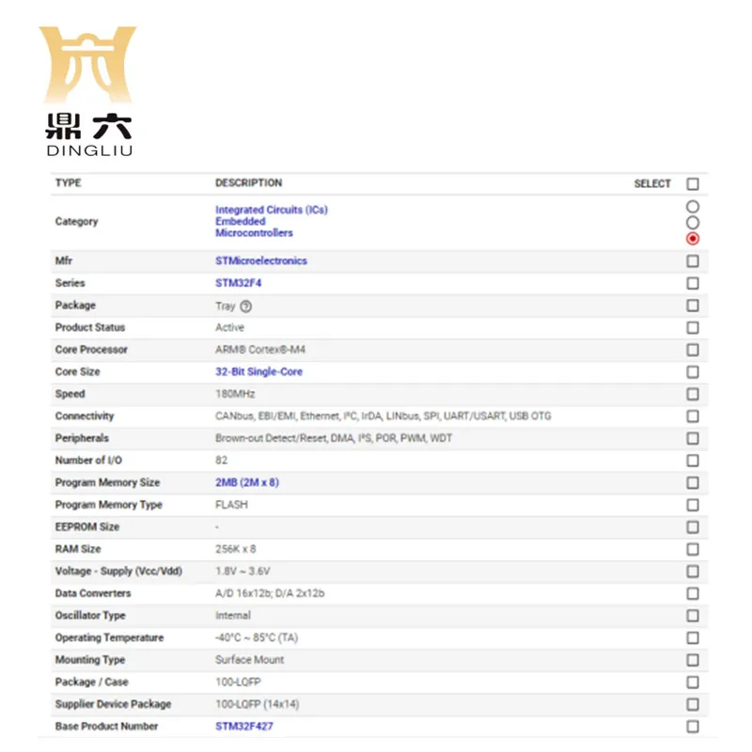Viewport: 752px width, 752px height.
Task: Check the Core Processor row checkbox
Action: pos(692,350)
